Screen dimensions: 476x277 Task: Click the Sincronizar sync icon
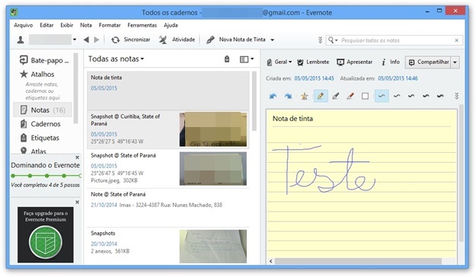[115, 40]
